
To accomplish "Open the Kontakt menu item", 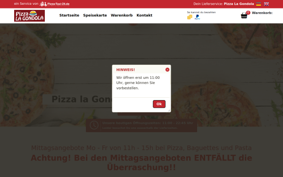I will (x=144, y=16).
